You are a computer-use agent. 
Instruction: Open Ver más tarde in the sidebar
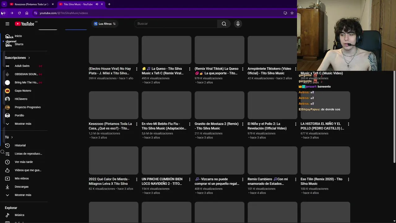24,162
